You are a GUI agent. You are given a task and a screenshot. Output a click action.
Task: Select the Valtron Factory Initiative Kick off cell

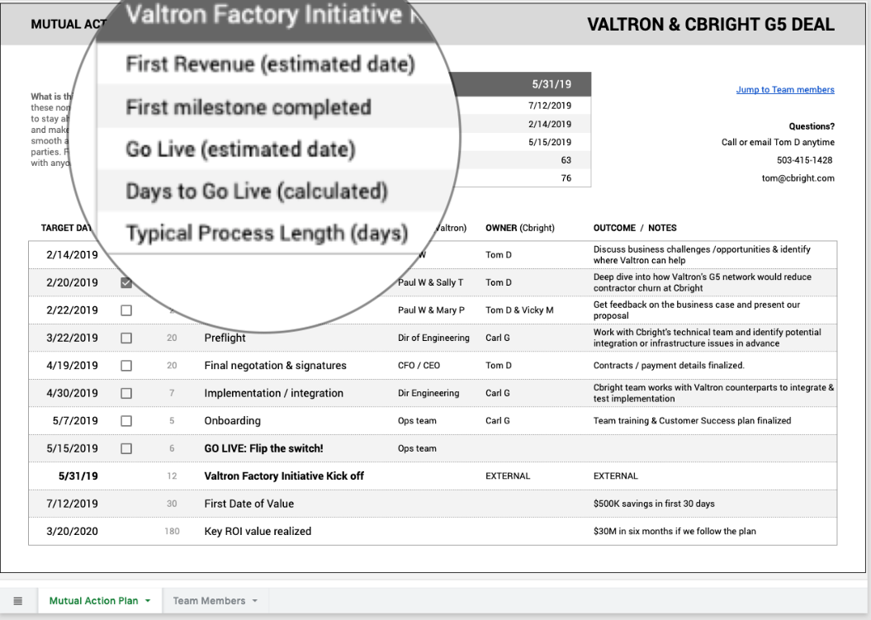[x=284, y=476]
